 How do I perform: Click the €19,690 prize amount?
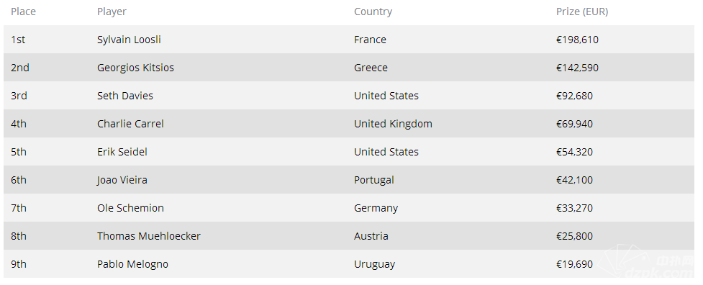point(574,264)
